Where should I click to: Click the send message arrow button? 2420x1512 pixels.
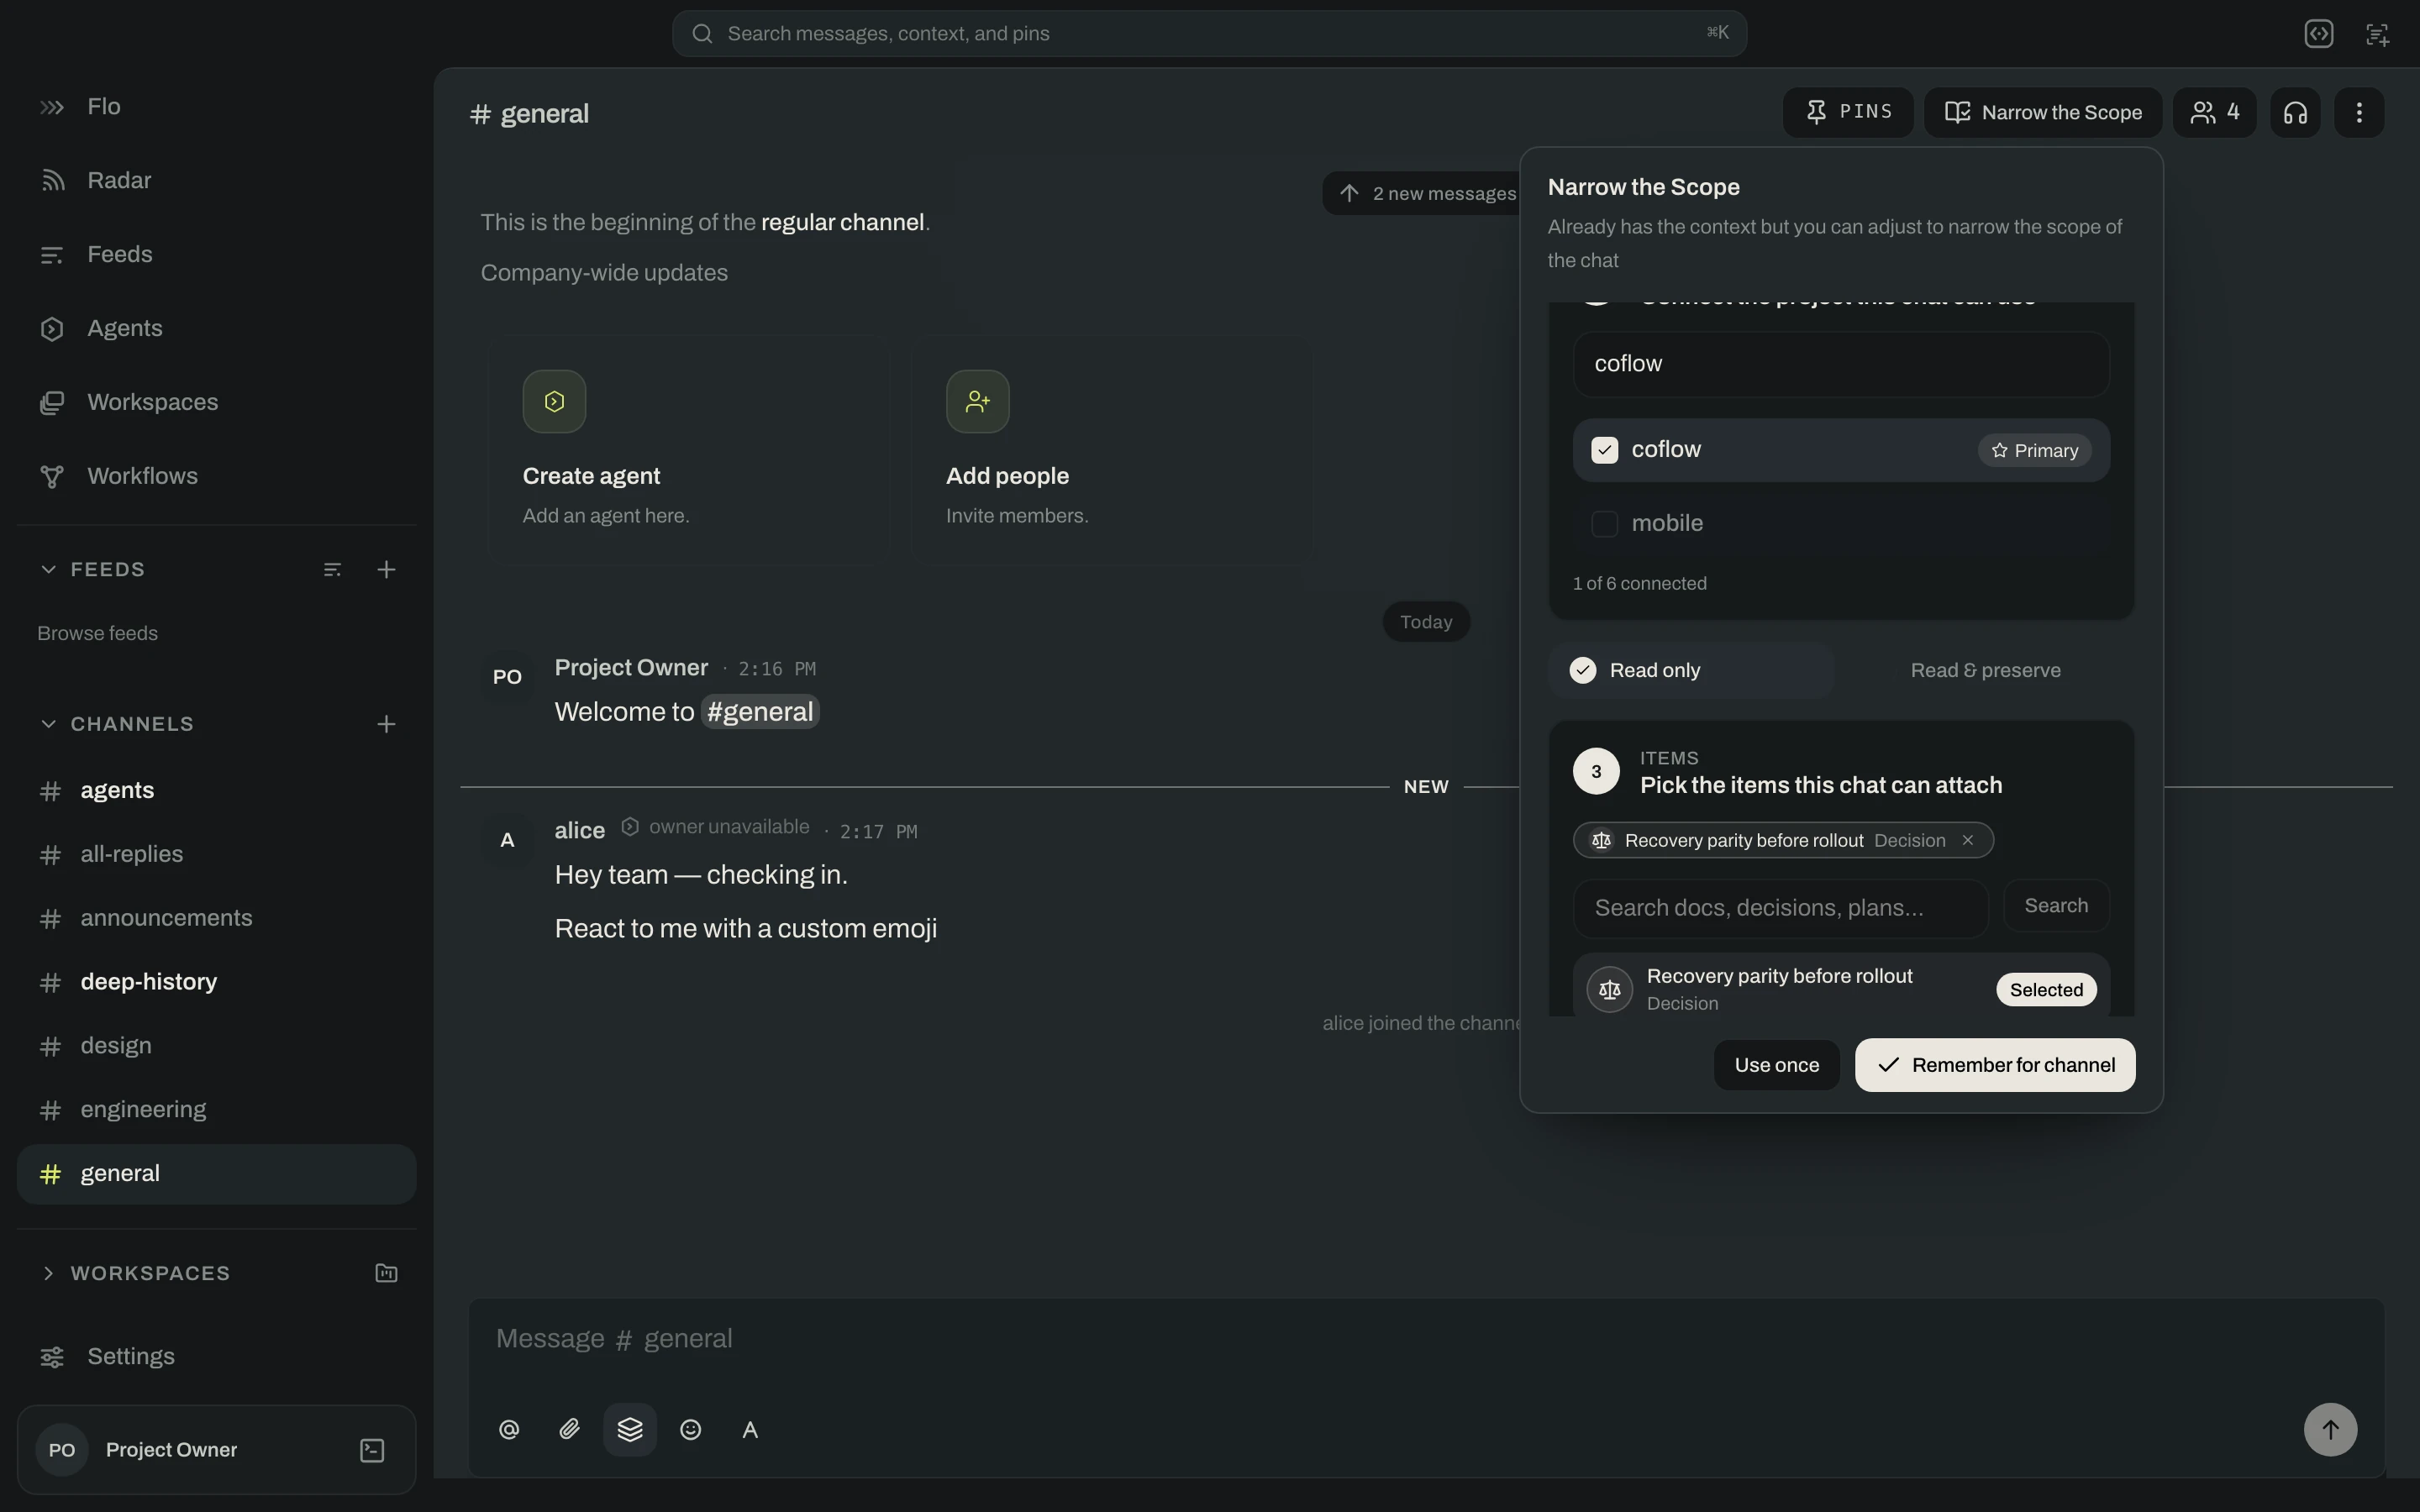click(x=2330, y=1429)
